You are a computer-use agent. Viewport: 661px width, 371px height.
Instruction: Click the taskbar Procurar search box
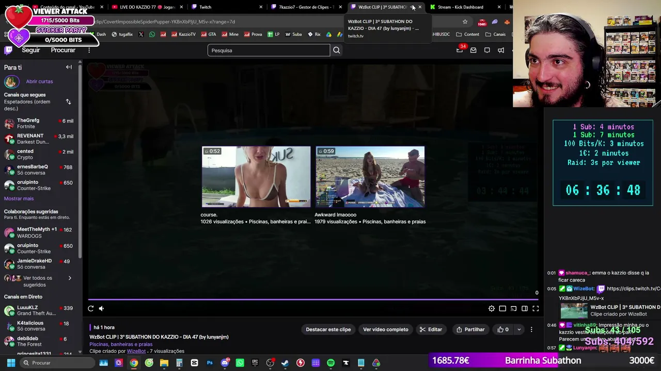point(57,363)
